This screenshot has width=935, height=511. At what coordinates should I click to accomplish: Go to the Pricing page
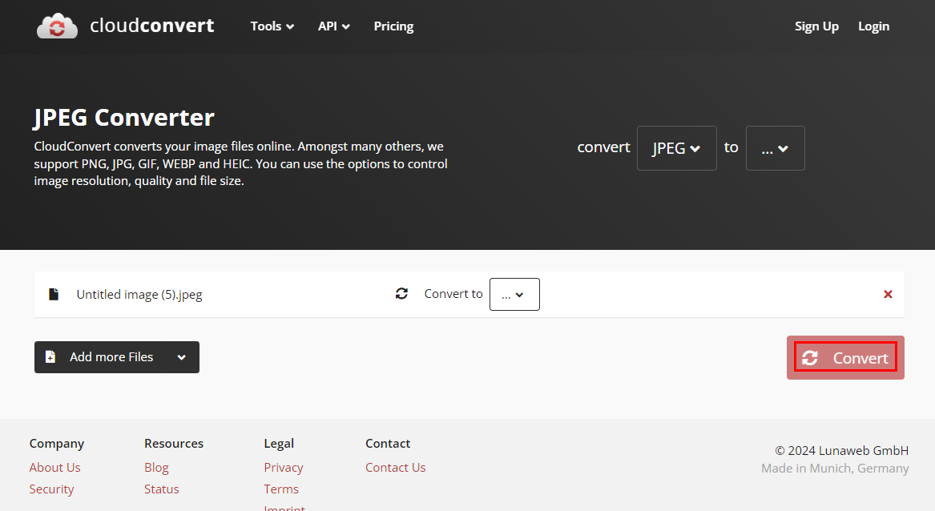393,26
